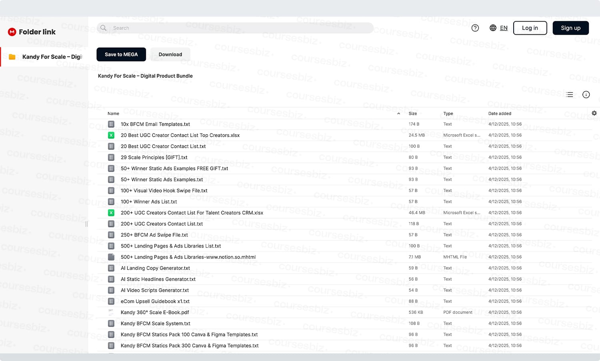Focus the Search input field
The width and height of the screenshot is (600, 361).
pyautogui.click(x=235, y=28)
